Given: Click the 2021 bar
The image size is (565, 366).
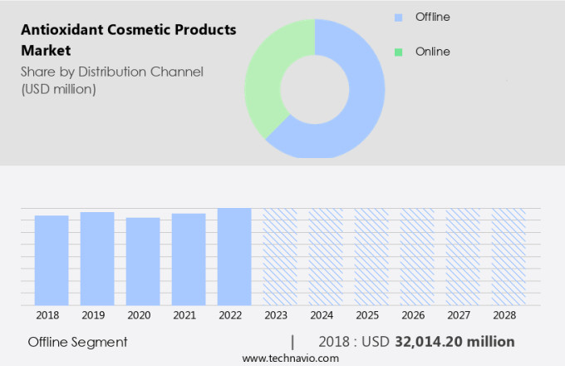Looking at the screenshot, I should [x=189, y=259].
